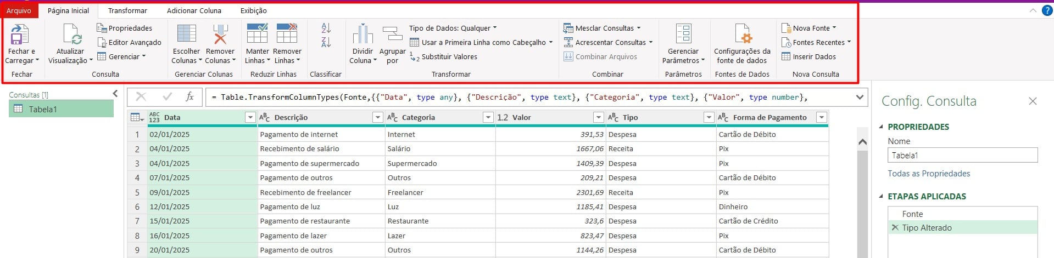The image size is (1054, 258).
Task: Switch to the Transformar tab
Action: (x=127, y=10)
